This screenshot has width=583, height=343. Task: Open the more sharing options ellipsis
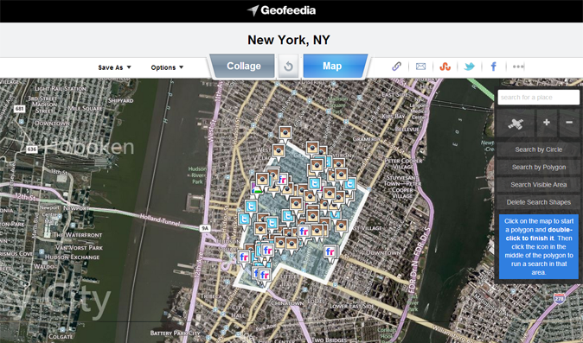[x=518, y=67]
